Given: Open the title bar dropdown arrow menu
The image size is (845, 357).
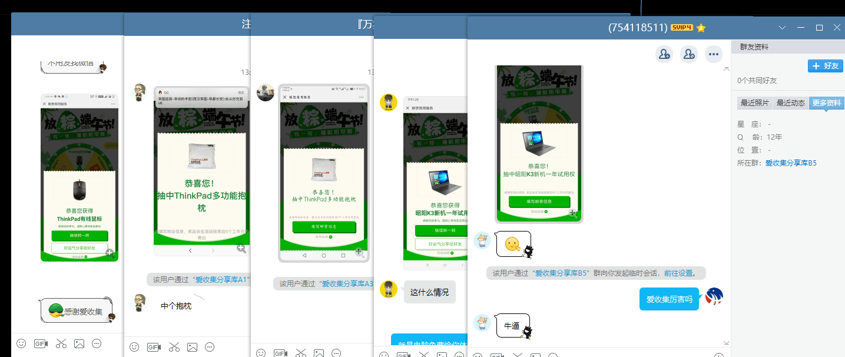Looking at the screenshot, I should (x=782, y=28).
